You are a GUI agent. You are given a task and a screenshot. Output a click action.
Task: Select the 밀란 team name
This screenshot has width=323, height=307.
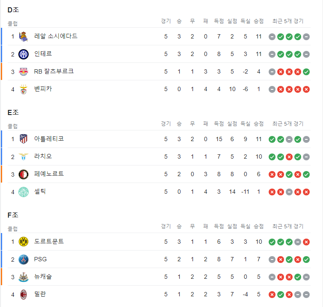pos(40,294)
